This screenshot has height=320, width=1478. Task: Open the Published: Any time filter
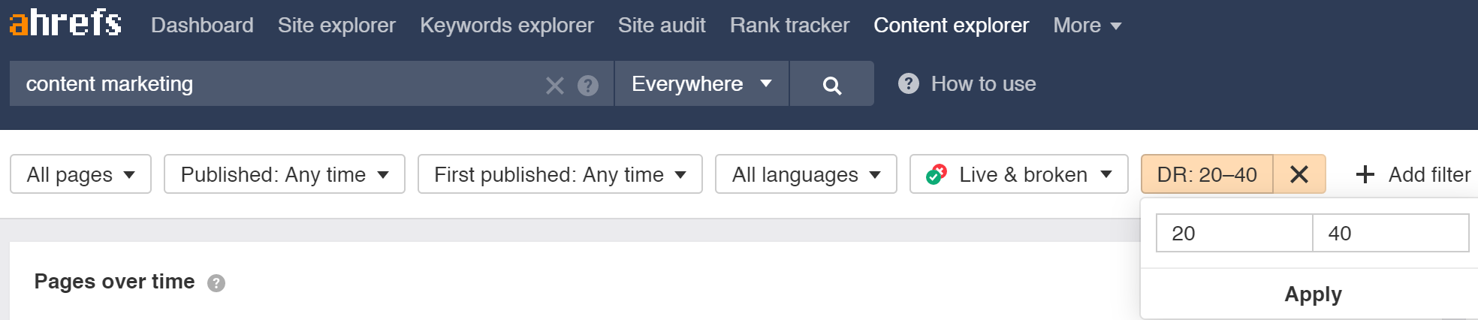tap(285, 174)
